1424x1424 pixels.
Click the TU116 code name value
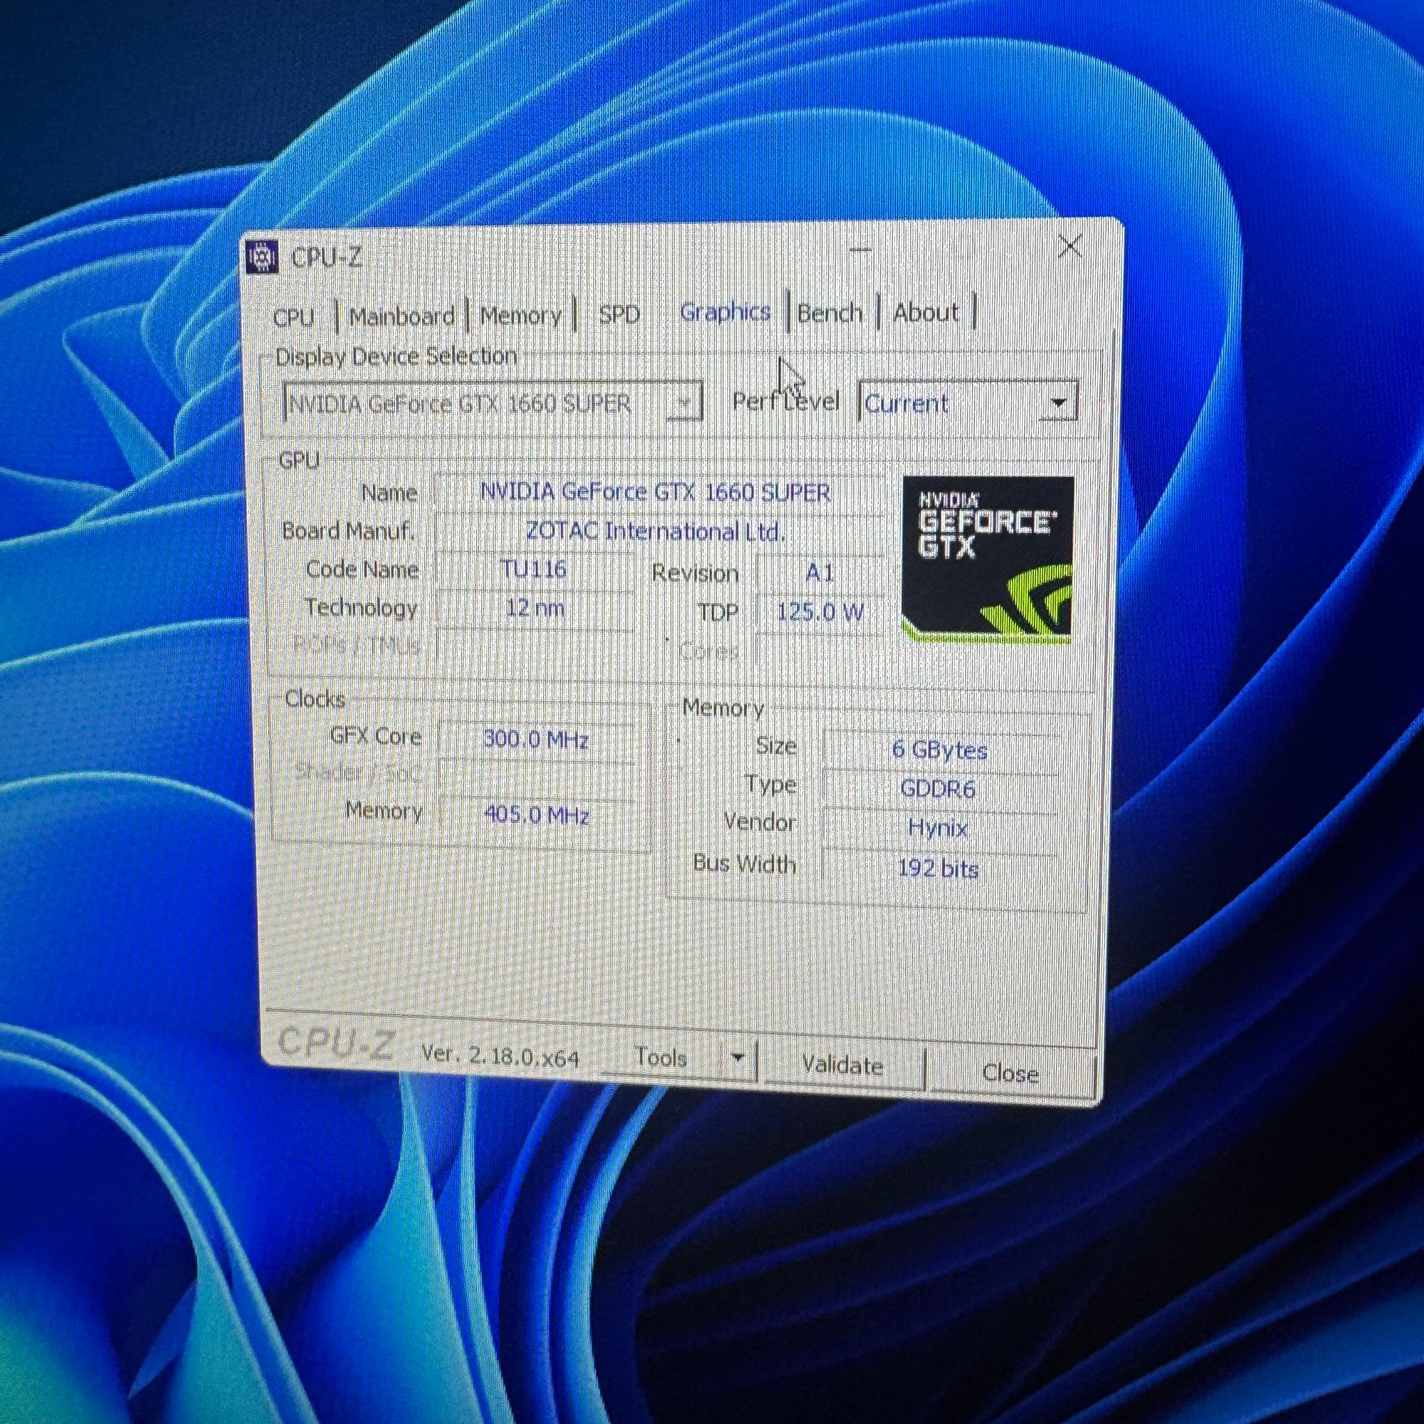535,569
